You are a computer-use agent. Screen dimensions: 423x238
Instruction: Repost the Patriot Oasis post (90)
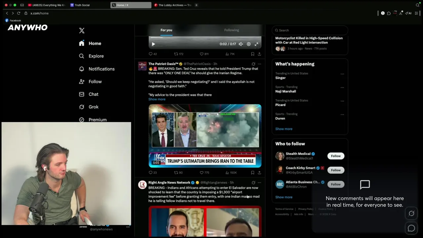[x=178, y=173]
